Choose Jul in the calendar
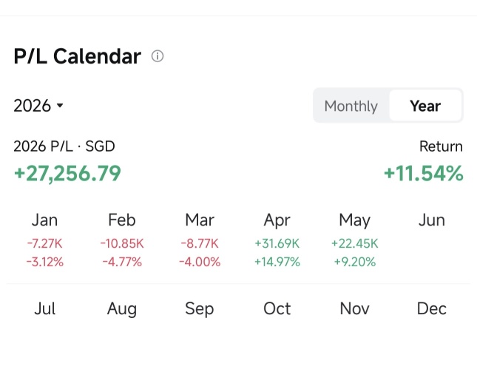Viewport: 477px width, 369px height. click(44, 309)
